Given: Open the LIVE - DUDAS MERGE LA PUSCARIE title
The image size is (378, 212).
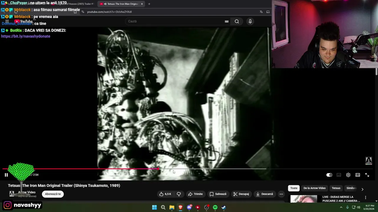Looking at the screenshot, I should pos(341,199).
